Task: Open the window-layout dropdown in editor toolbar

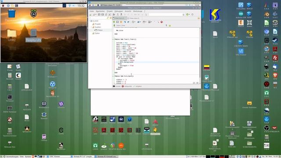Action: [144, 22]
